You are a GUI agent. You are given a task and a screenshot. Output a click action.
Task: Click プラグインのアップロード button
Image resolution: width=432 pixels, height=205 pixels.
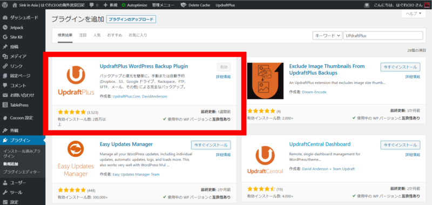131,19
